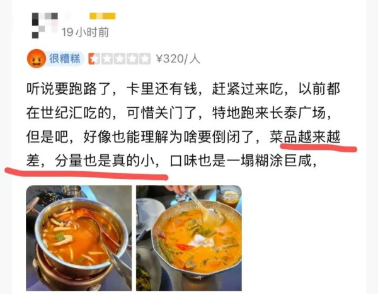Tap the first star in the rating
This screenshot has height=294, width=378.
(94, 59)
